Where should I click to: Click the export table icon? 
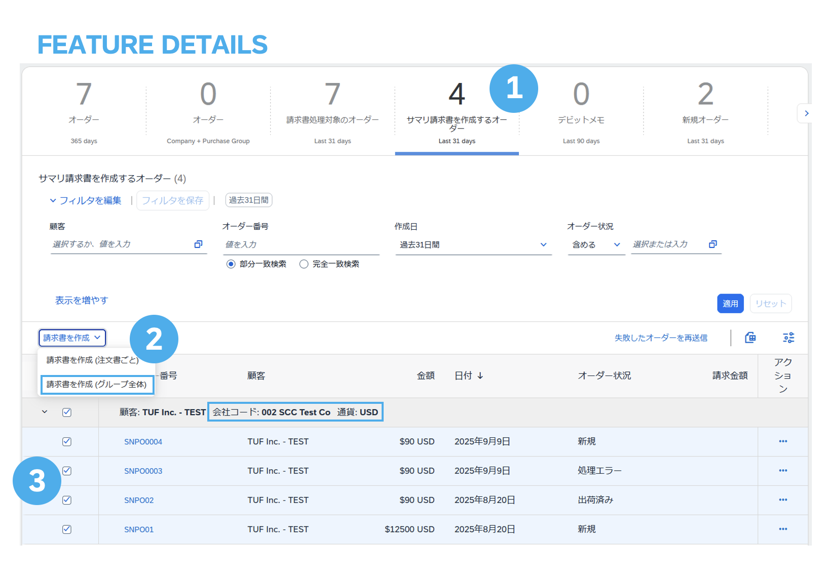(750, 338)
